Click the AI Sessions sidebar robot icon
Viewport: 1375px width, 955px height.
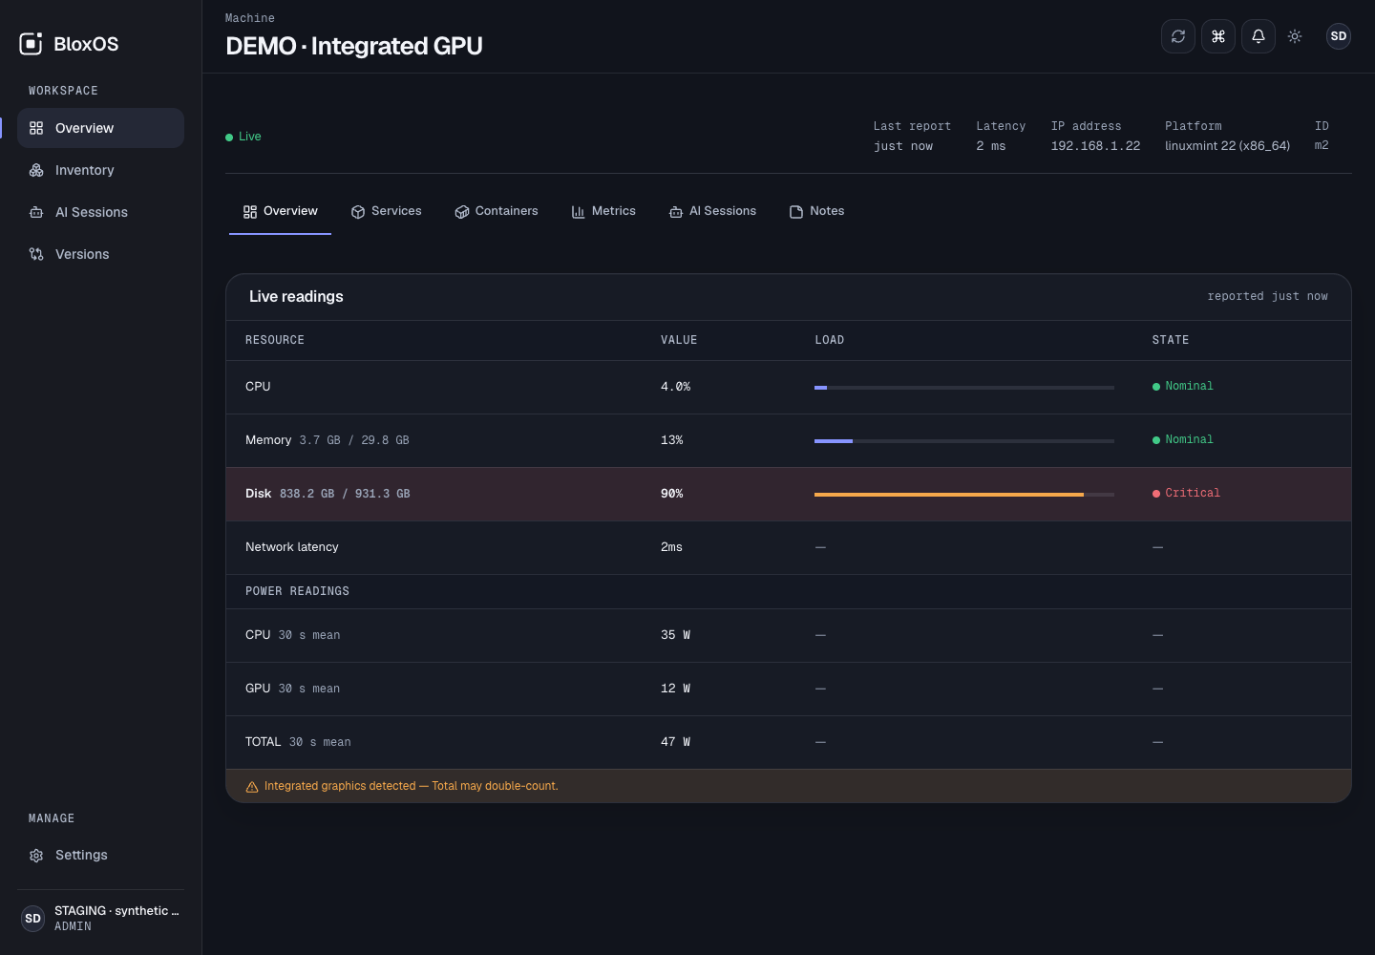pyautogui.click(x=36, y=212)
